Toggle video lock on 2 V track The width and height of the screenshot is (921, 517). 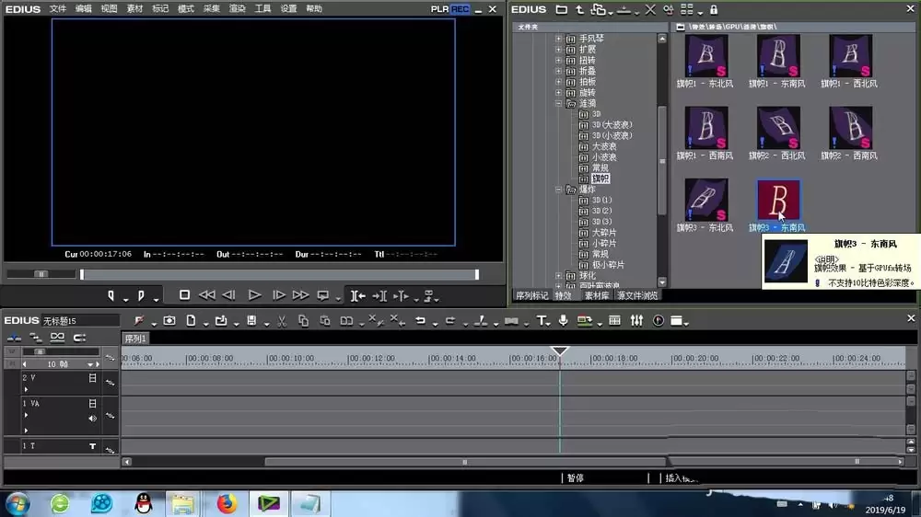click(92, 378)
